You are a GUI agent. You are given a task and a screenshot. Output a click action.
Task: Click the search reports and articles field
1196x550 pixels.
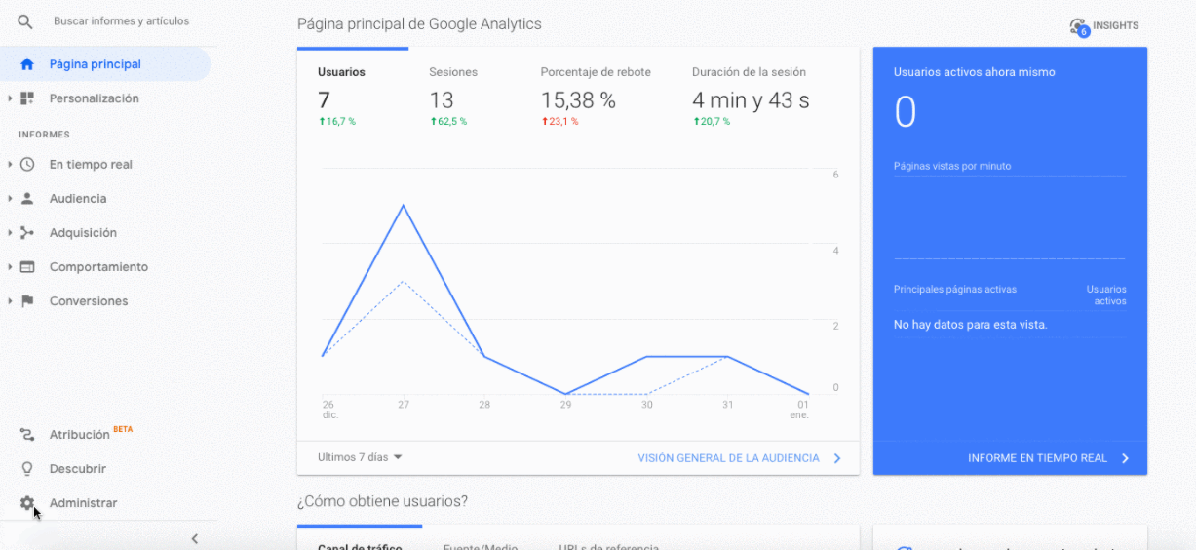(x=122, y=20)
